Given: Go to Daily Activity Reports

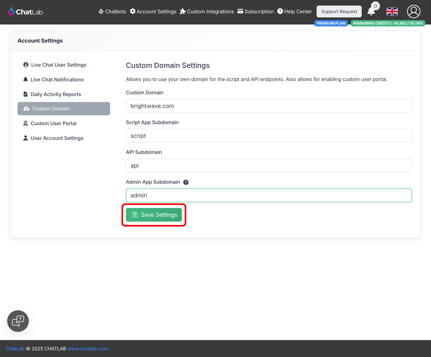Looking at the screenshot, I should coord(56,94).
